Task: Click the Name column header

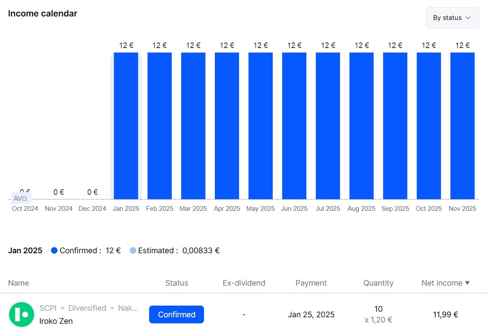Action: tap(18, 283)
